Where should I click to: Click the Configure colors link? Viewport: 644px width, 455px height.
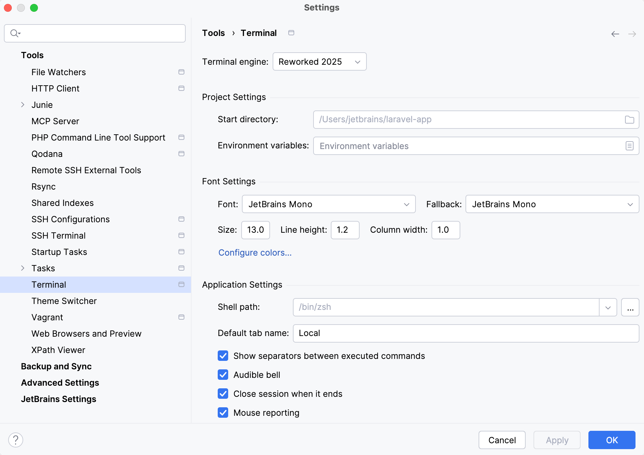(x=255, y=253)
